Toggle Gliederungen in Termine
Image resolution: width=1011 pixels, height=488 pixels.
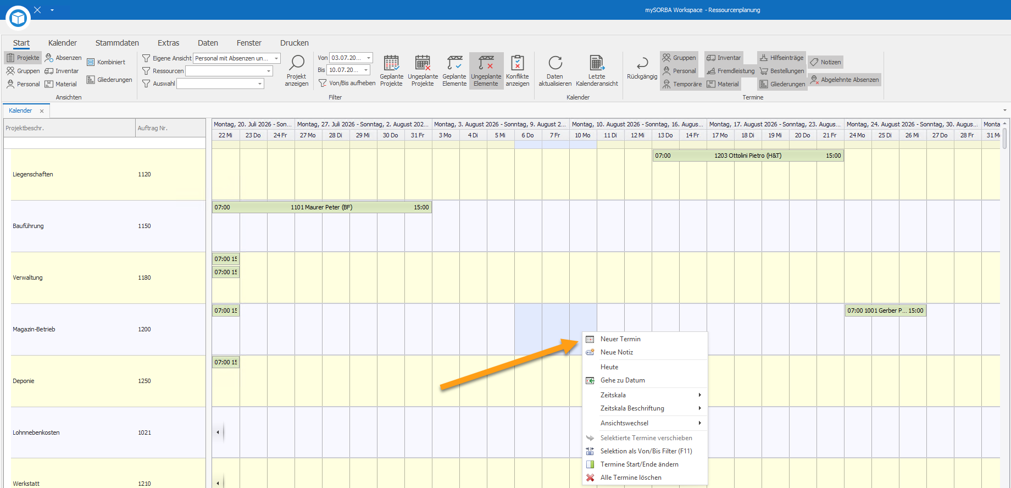pyautogui.click(x=782, y=84)
